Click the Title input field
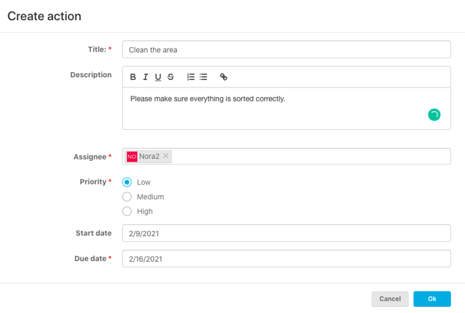465x313 pixels. pos(286,49)
